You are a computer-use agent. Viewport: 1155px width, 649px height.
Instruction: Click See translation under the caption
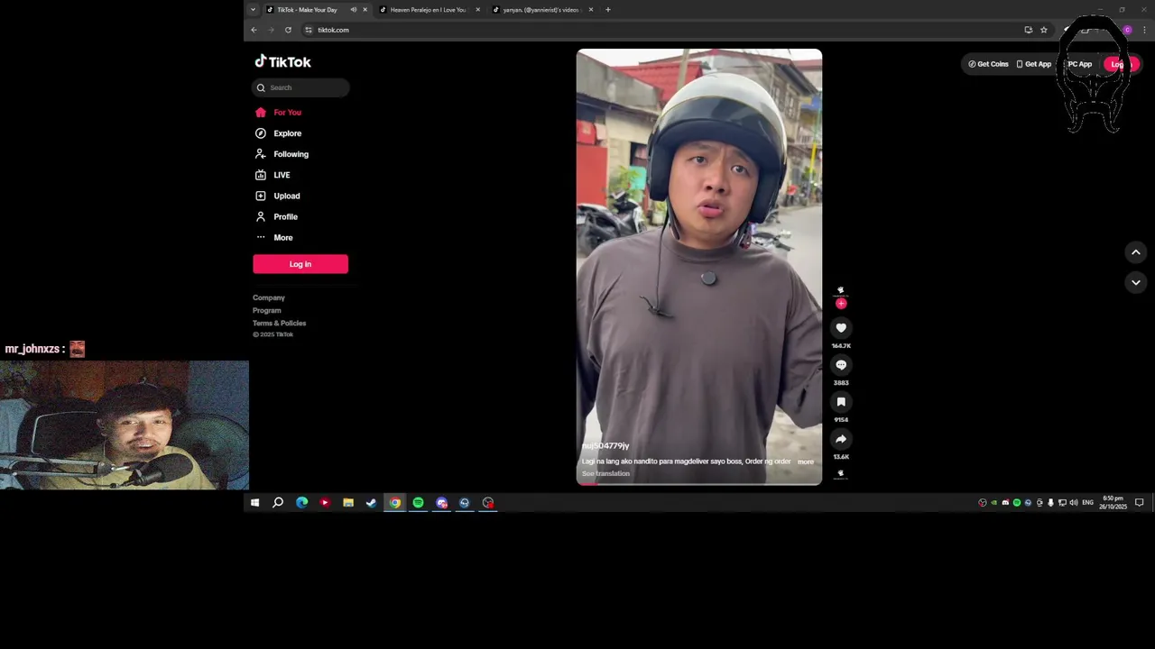[605, 473]
